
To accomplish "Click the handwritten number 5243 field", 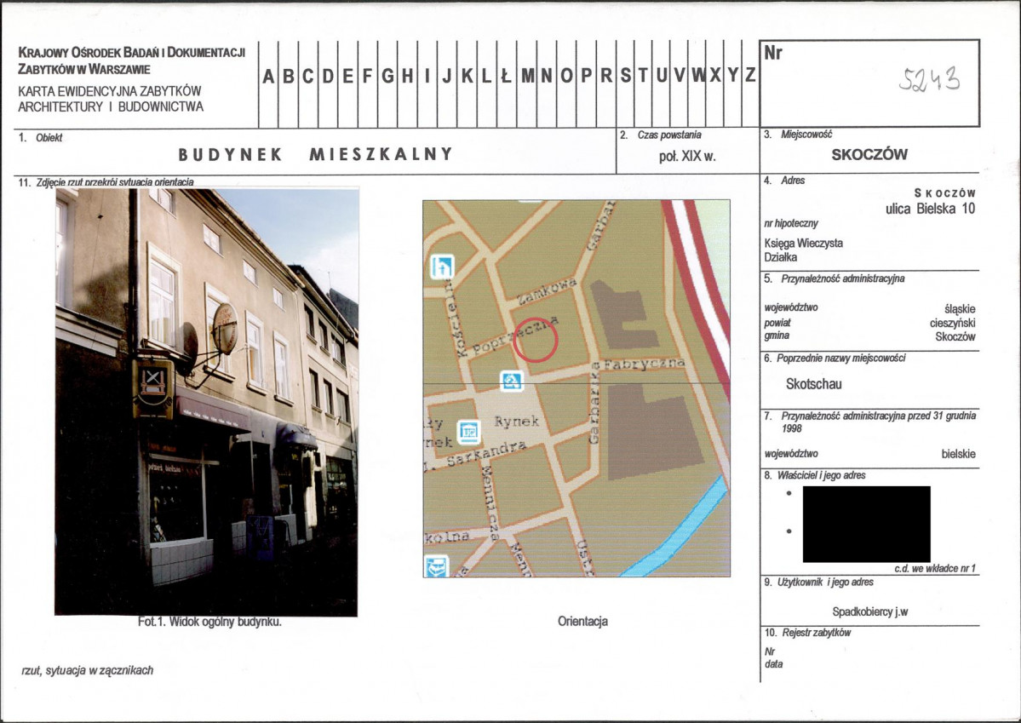I will (929, 79).
